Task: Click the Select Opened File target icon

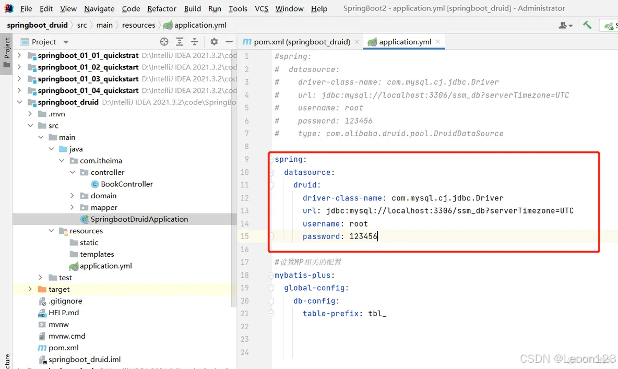Action: click(x=164, y=42)
